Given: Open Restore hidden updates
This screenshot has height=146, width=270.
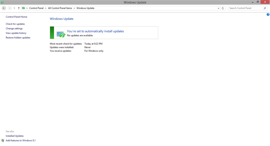Looking at the screenshot, I should click(x=18, y=37).
